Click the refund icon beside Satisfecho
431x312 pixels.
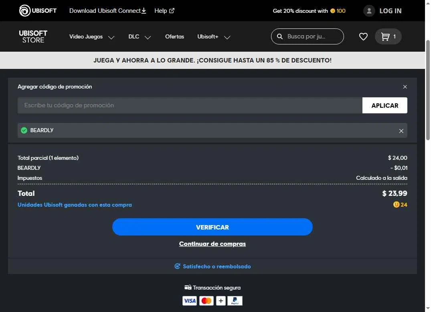[177, 266]
